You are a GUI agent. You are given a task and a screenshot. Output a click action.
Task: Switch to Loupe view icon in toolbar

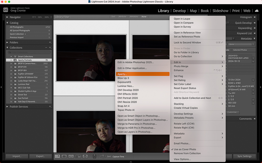click(x=64, y=156)
